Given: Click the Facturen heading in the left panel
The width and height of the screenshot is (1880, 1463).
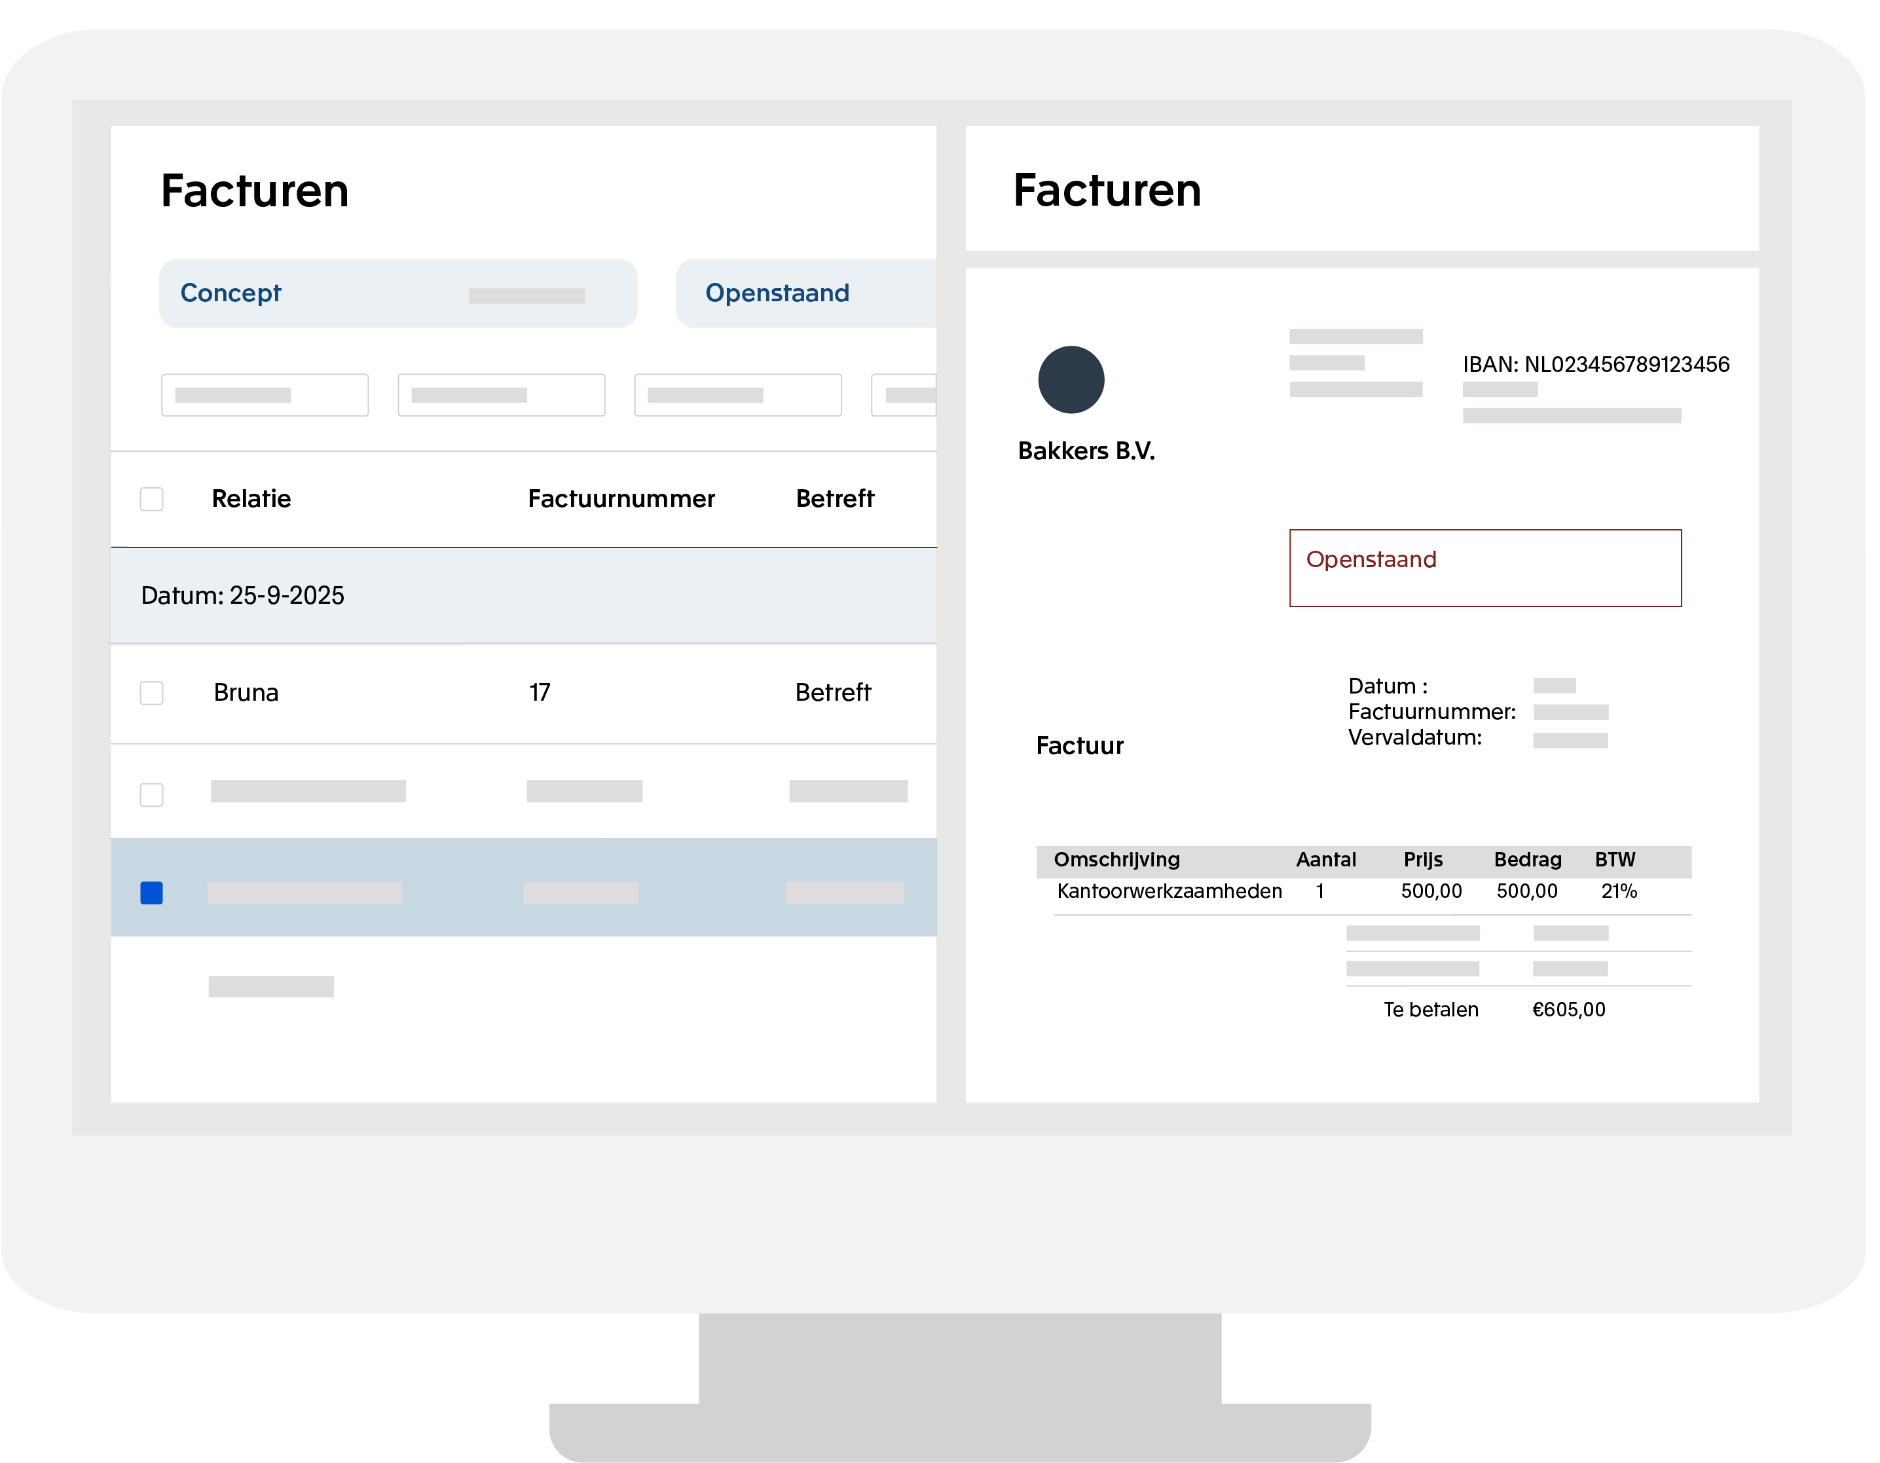Looking at the screenshot, I should tap(254, 191).
